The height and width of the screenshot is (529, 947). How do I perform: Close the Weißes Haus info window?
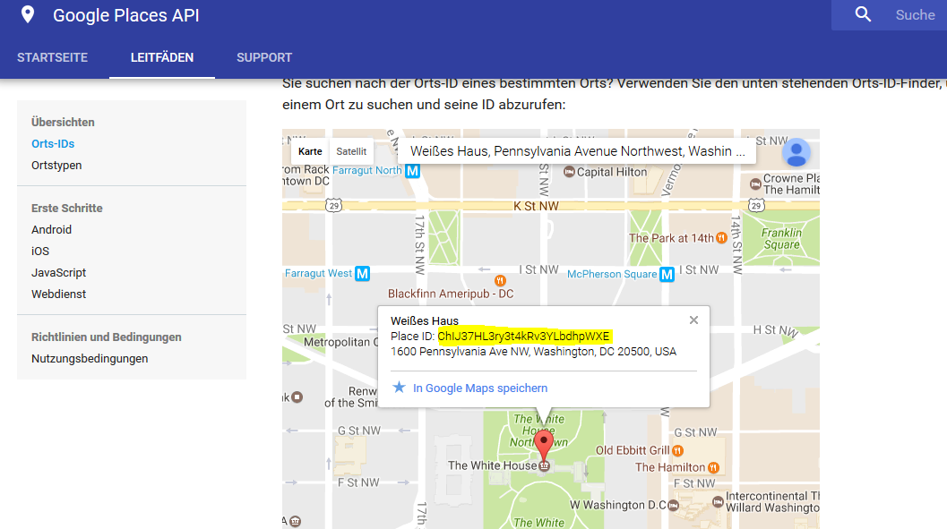coord(694,320)
